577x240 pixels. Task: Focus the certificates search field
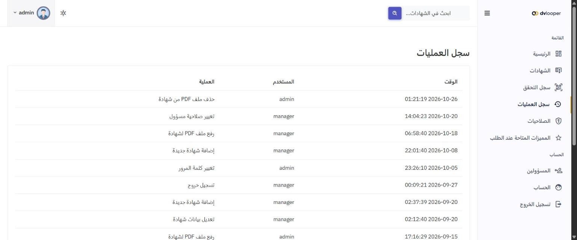436,13
